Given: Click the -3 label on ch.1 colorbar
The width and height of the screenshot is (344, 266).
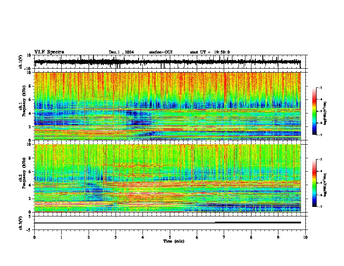Looking at the screenshot, I should (321, 87).
